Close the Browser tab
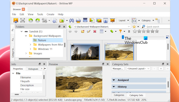 [x=24, y=9]
